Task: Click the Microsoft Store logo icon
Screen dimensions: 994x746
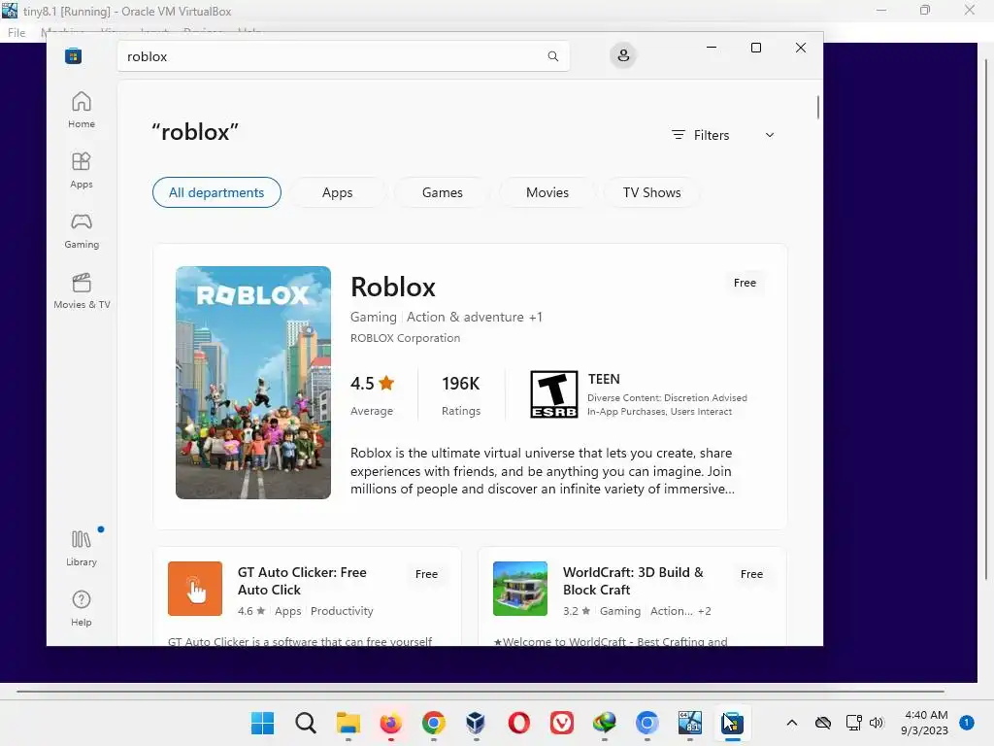Action: (73, 55)
